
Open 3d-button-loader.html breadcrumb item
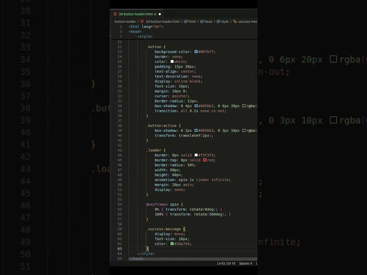[162, 22]
